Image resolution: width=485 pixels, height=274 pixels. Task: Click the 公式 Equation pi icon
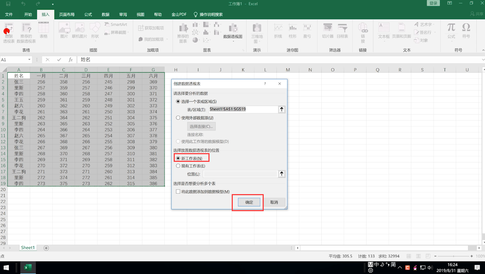pyautogui.click(x=451, y=31)
